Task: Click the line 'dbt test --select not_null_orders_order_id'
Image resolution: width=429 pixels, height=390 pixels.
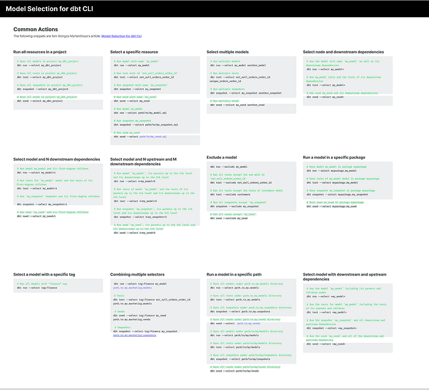Action: [x=144, y=77]
